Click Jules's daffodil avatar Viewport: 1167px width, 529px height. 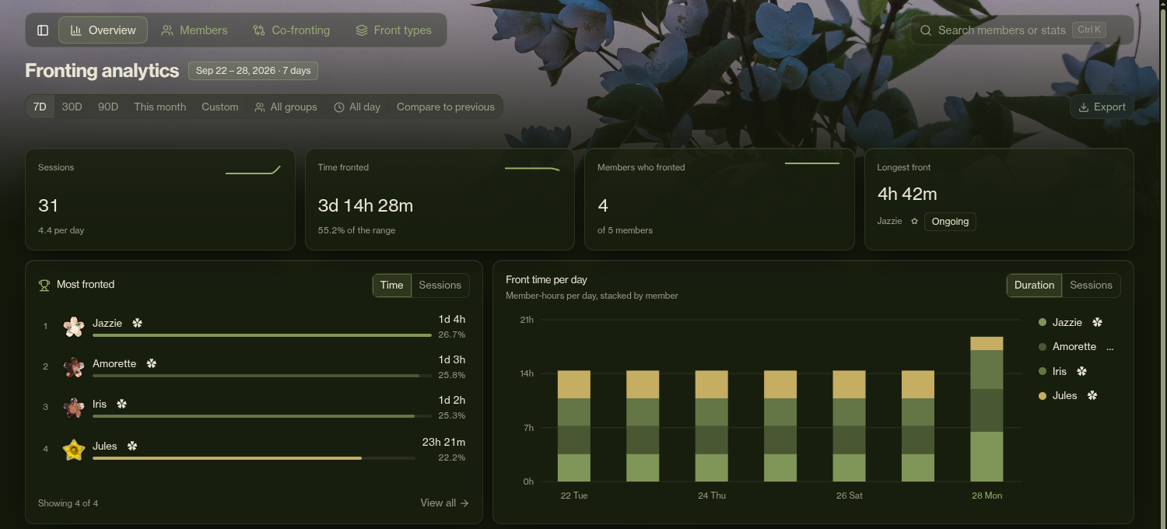pyautogui.click(x=74, y=450)
